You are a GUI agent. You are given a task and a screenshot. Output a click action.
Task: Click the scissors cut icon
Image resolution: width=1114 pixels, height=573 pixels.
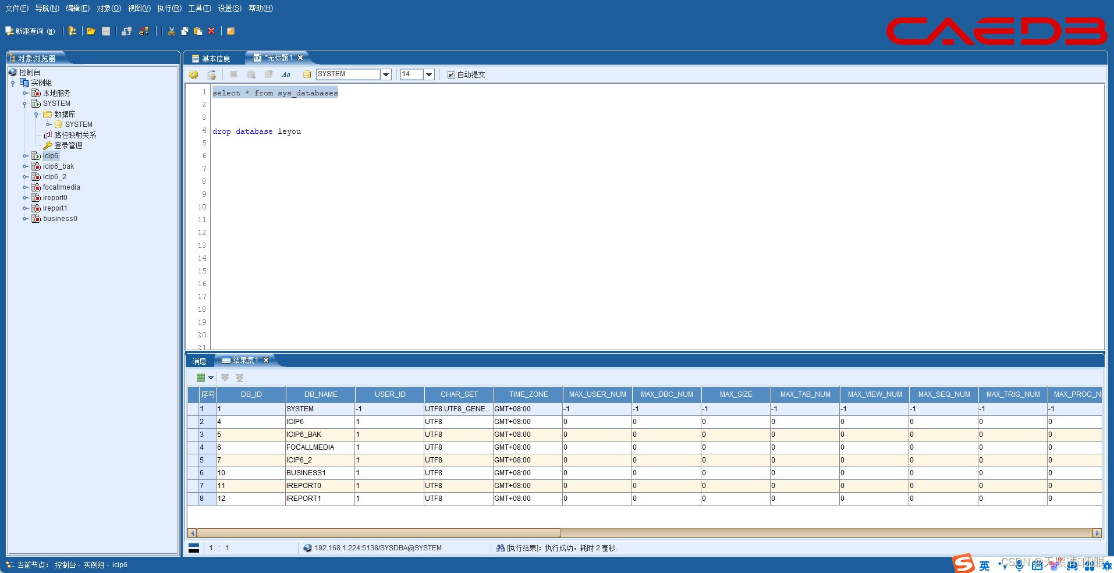172,31
